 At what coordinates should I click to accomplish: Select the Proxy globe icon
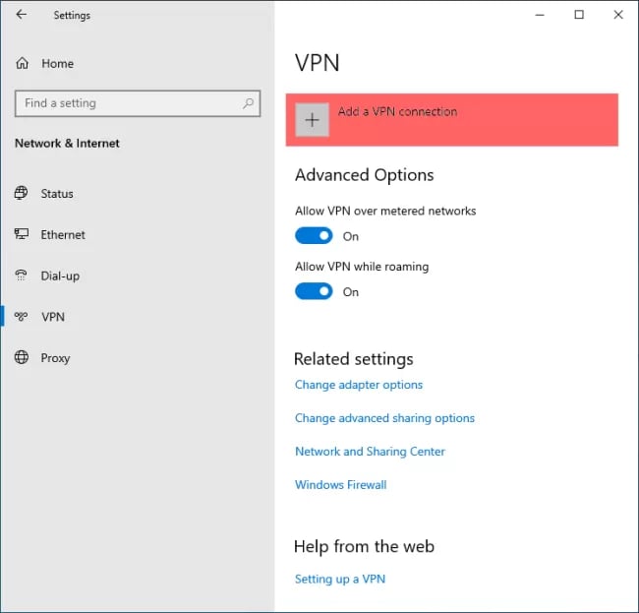(22, 357)
